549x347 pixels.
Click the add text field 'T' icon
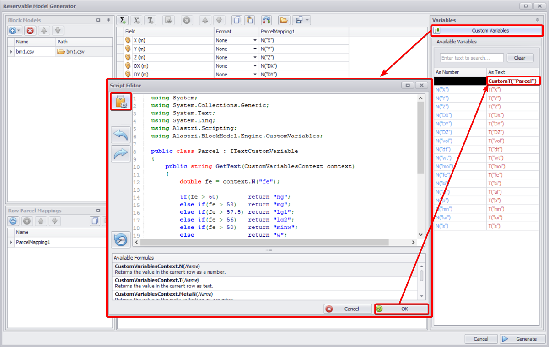click(x=150, y=20)
